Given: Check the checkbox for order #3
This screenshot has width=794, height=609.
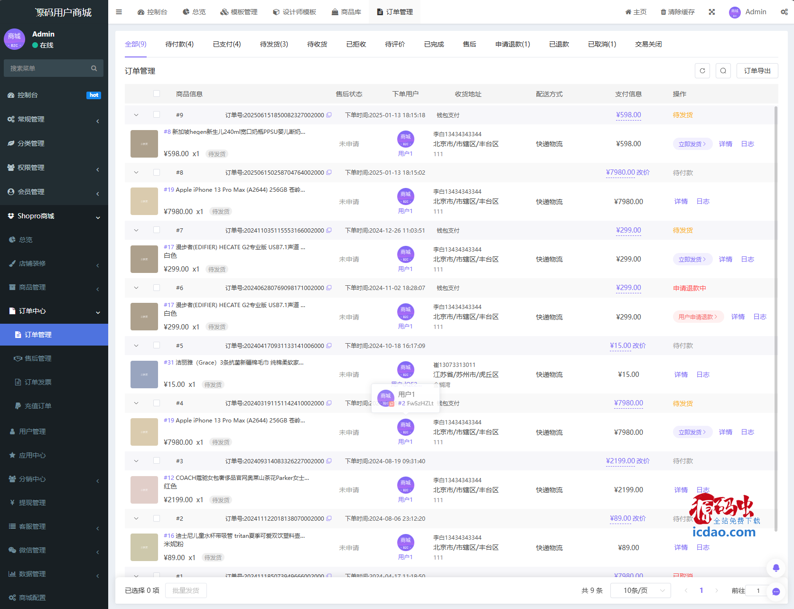Looking at the screenshot, I should tap(157, 460).
